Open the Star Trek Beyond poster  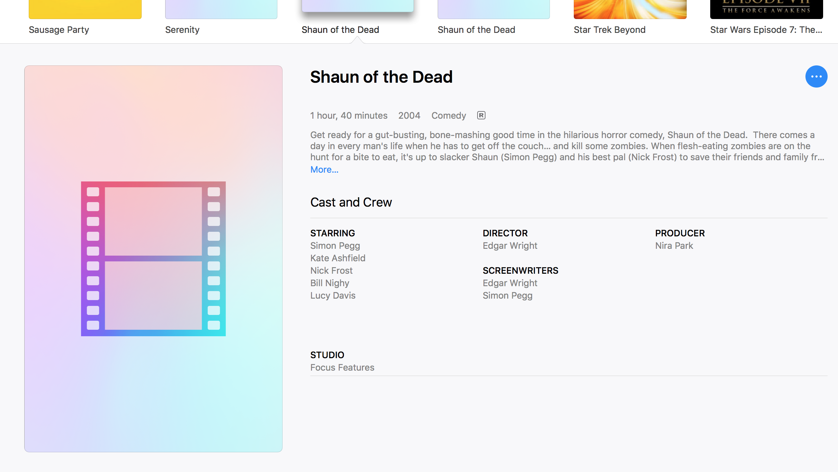coord(630,9)
